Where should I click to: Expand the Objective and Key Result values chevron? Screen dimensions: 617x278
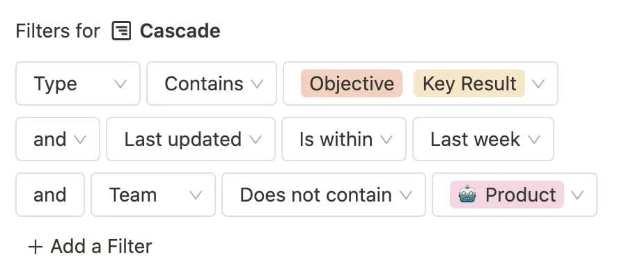[538, 84]
